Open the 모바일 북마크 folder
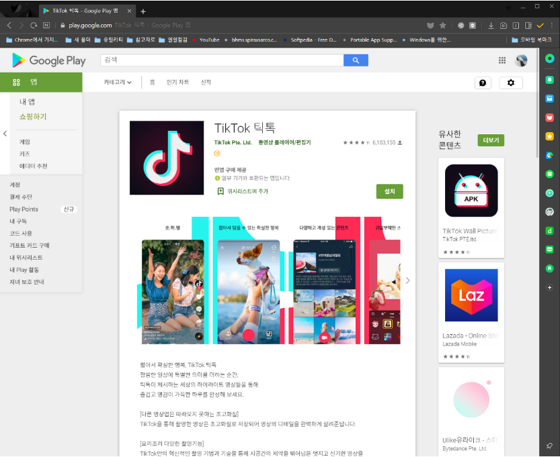The width and height of the screenshot is (560, 457). point(532,40)
